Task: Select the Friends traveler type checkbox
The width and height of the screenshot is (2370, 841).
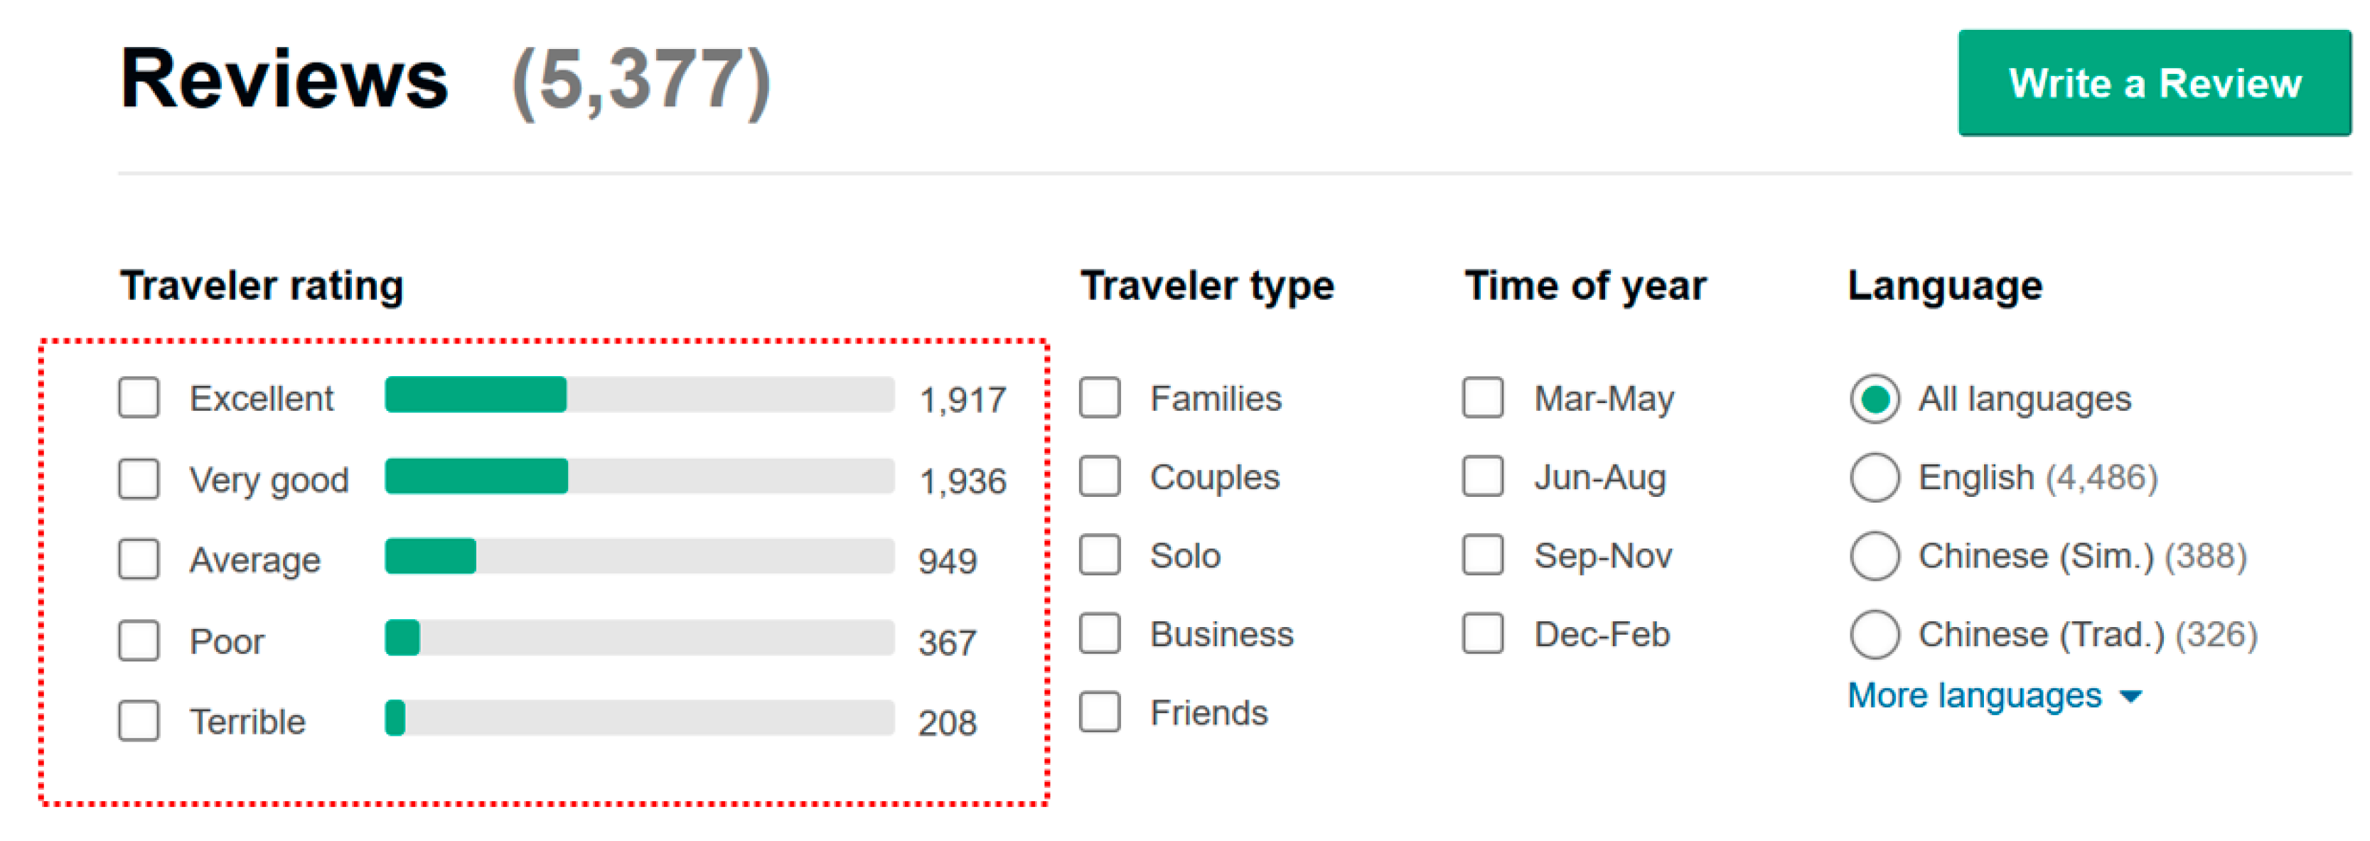Action: [x=1100, y=712]
